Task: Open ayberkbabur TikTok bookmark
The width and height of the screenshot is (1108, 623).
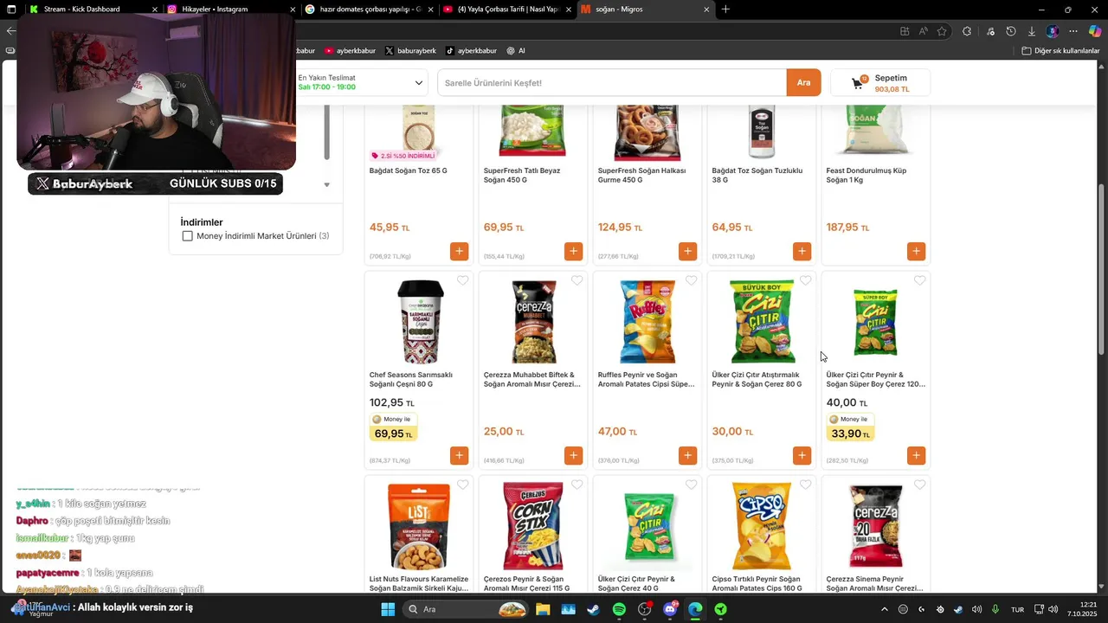Action: [471, 51]
